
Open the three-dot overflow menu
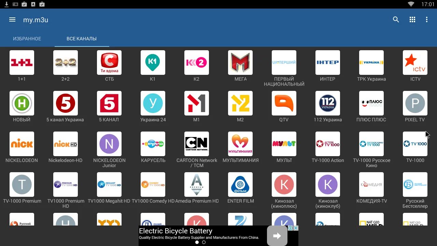(427, 20)
